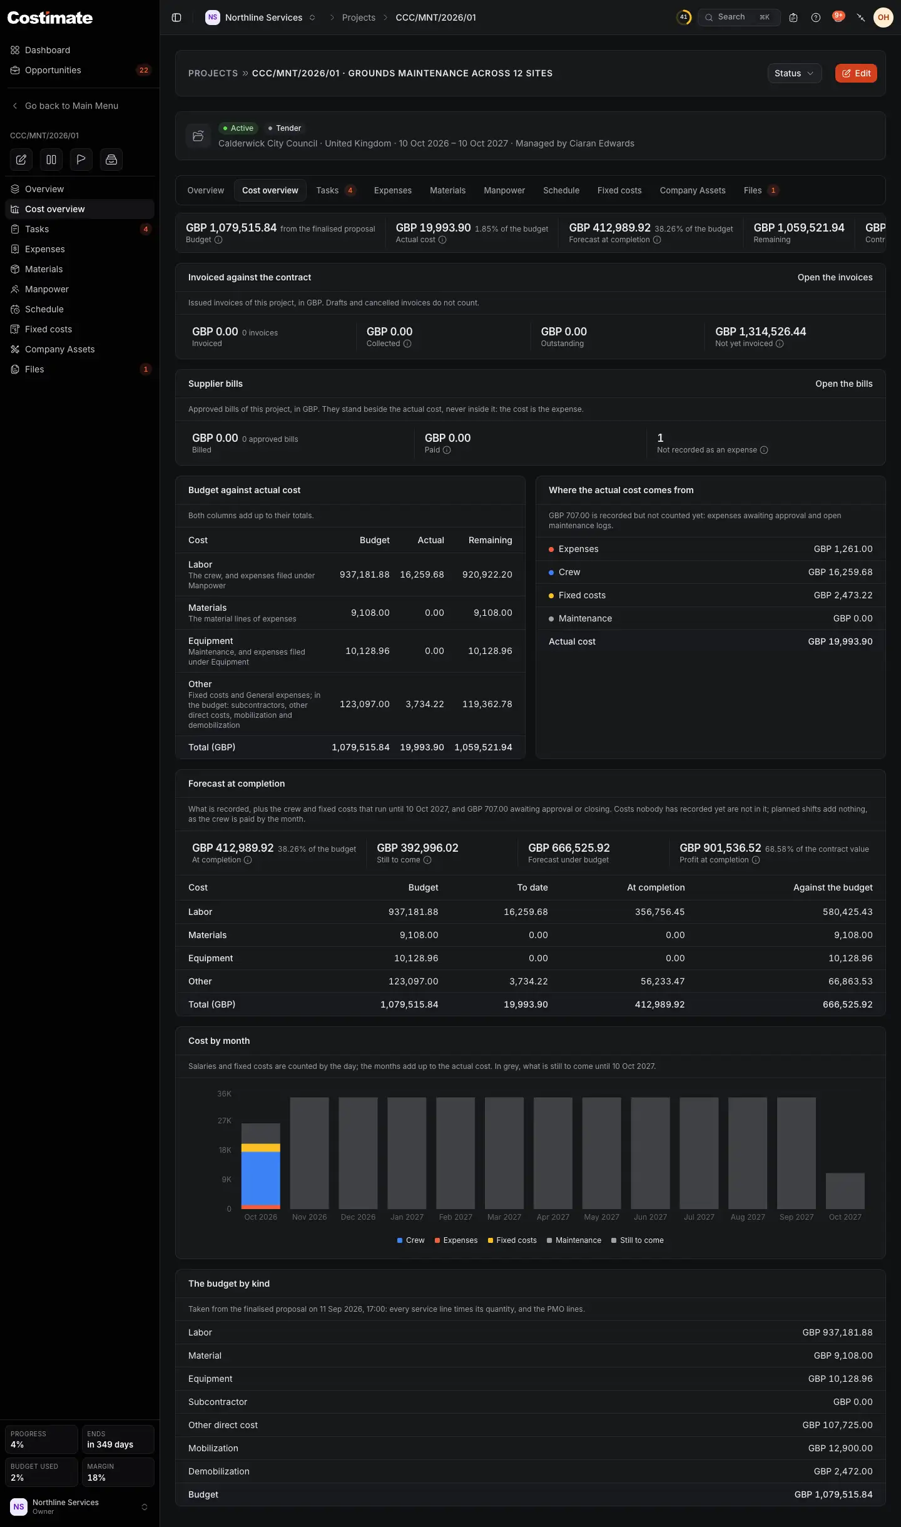Toggle the sidebar panel icon in header
The image size is (901, 1527).
point(176,18)
